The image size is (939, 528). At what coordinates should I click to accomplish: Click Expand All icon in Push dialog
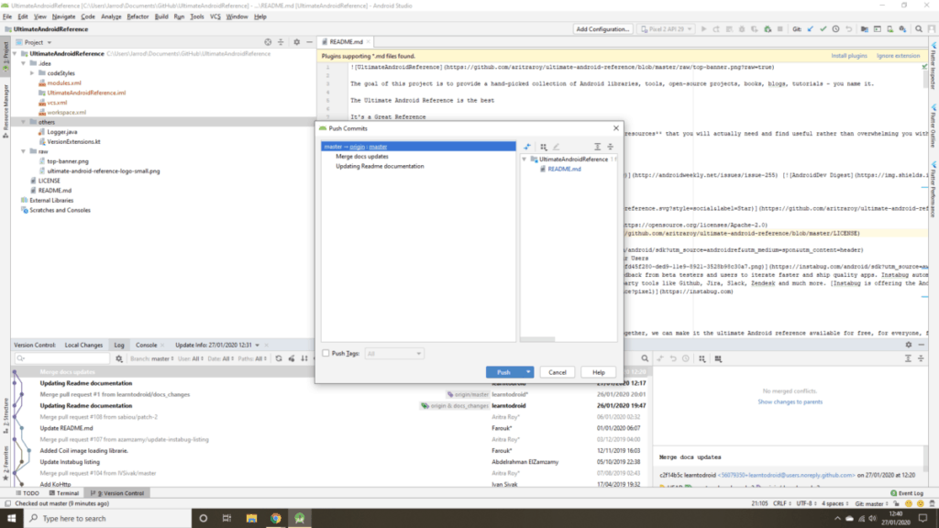coord(597,147)
